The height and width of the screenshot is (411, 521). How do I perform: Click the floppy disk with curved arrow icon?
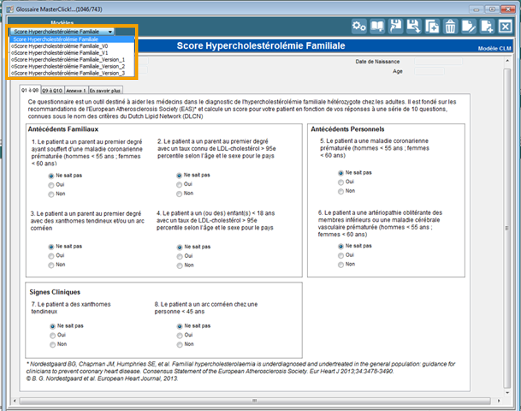396,26
